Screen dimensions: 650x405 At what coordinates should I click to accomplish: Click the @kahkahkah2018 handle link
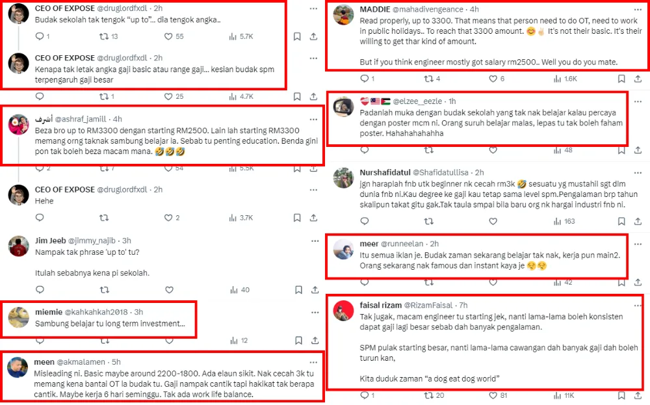click(96, 313)
